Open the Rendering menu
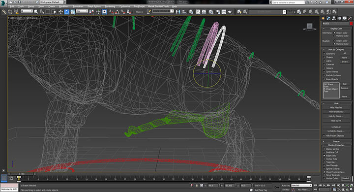 click(110, 6)
